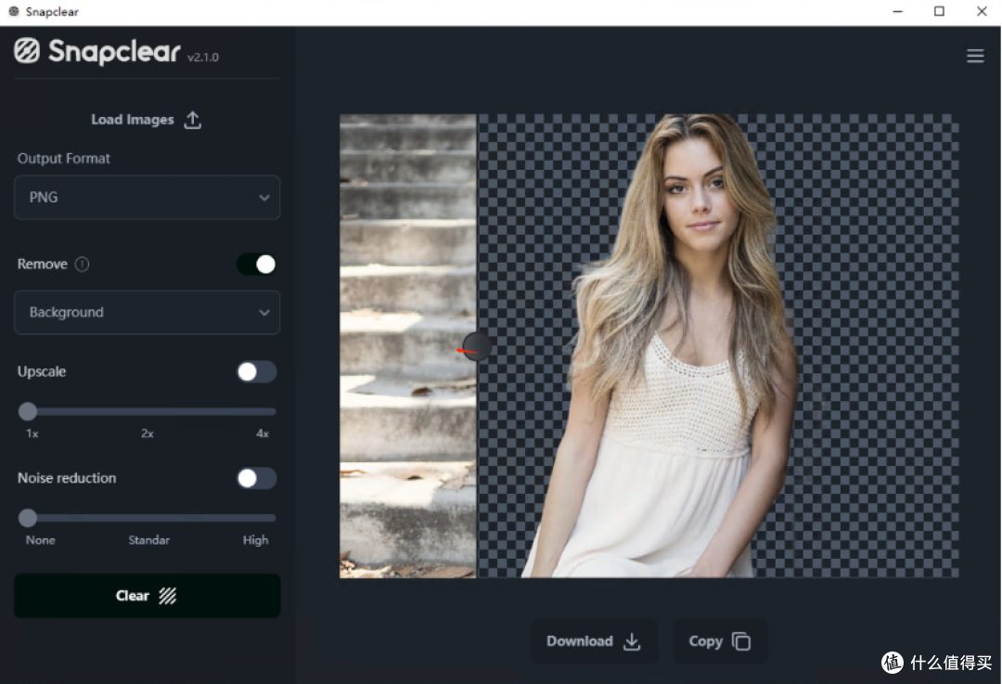Select the Standar noise reduction label
This screenshot has height=684, width=1002.
148,540
